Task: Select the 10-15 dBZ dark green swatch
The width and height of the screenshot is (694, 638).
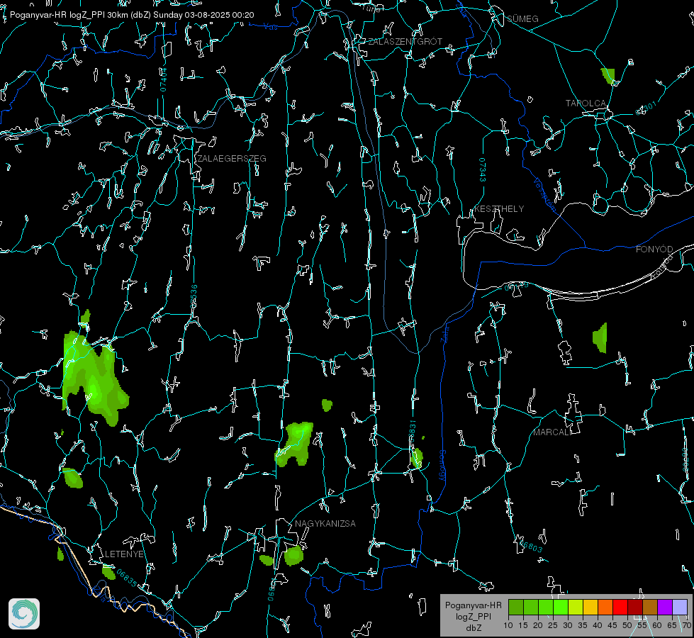Action: tap(516, 608)
